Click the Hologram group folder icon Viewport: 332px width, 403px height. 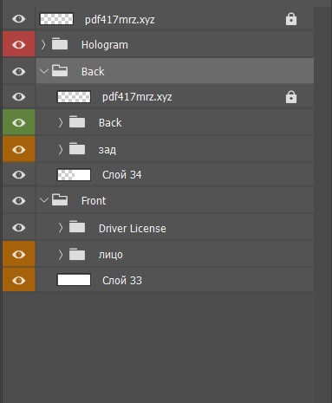tap(60, 44)
